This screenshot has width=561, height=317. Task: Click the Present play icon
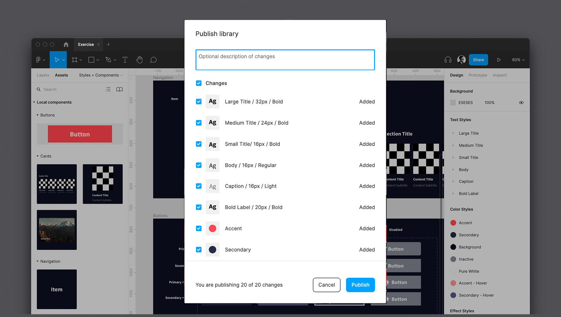[x=499, y=60]
